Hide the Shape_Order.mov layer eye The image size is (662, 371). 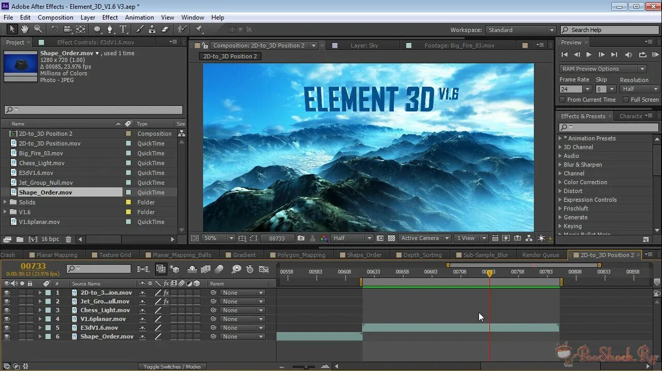click(7, 336)
